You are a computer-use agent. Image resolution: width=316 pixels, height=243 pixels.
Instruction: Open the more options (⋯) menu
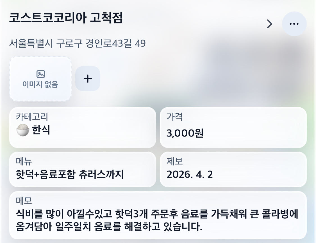coord(294,24)
